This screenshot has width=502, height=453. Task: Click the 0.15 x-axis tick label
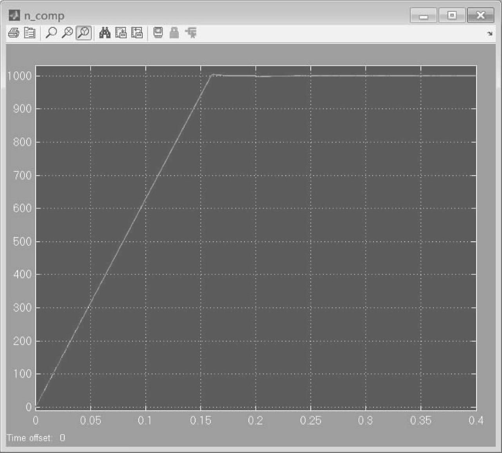[x=201, y=421]
